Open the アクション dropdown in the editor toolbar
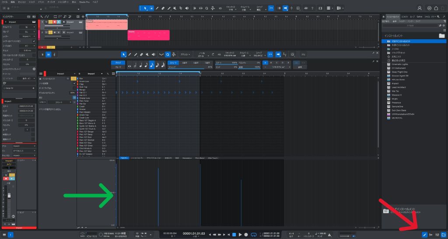 tap(186, 54)
